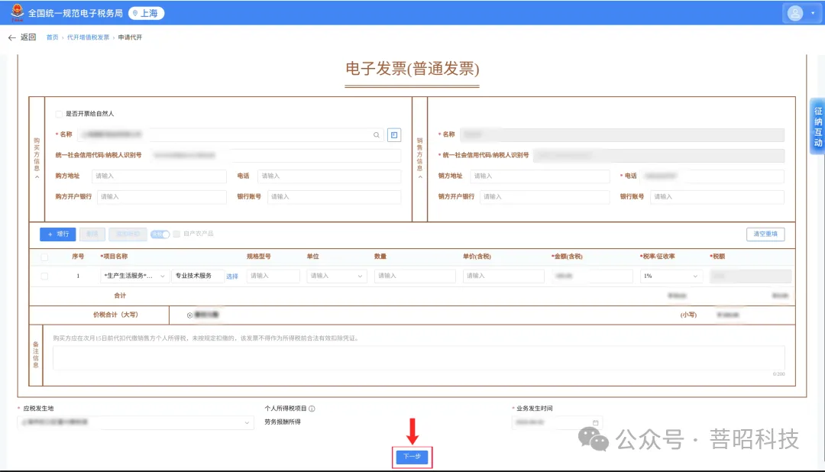This screenshot has width=825, height=472.
Task: Click the 专业技术服务 item name field
Action: coord(196,276)
